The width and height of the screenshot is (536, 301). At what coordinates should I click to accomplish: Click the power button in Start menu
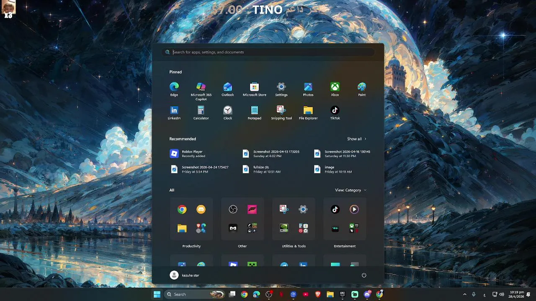364,275
